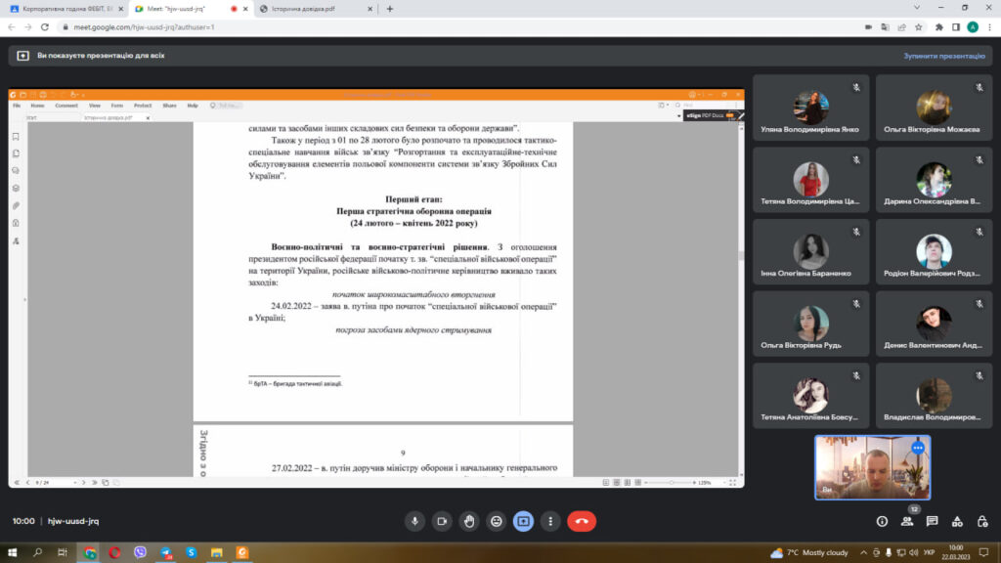The width and height of the screenshot is (1001, 563).
Task: Turn off the camera in Meet
Action: coord(442,521)
